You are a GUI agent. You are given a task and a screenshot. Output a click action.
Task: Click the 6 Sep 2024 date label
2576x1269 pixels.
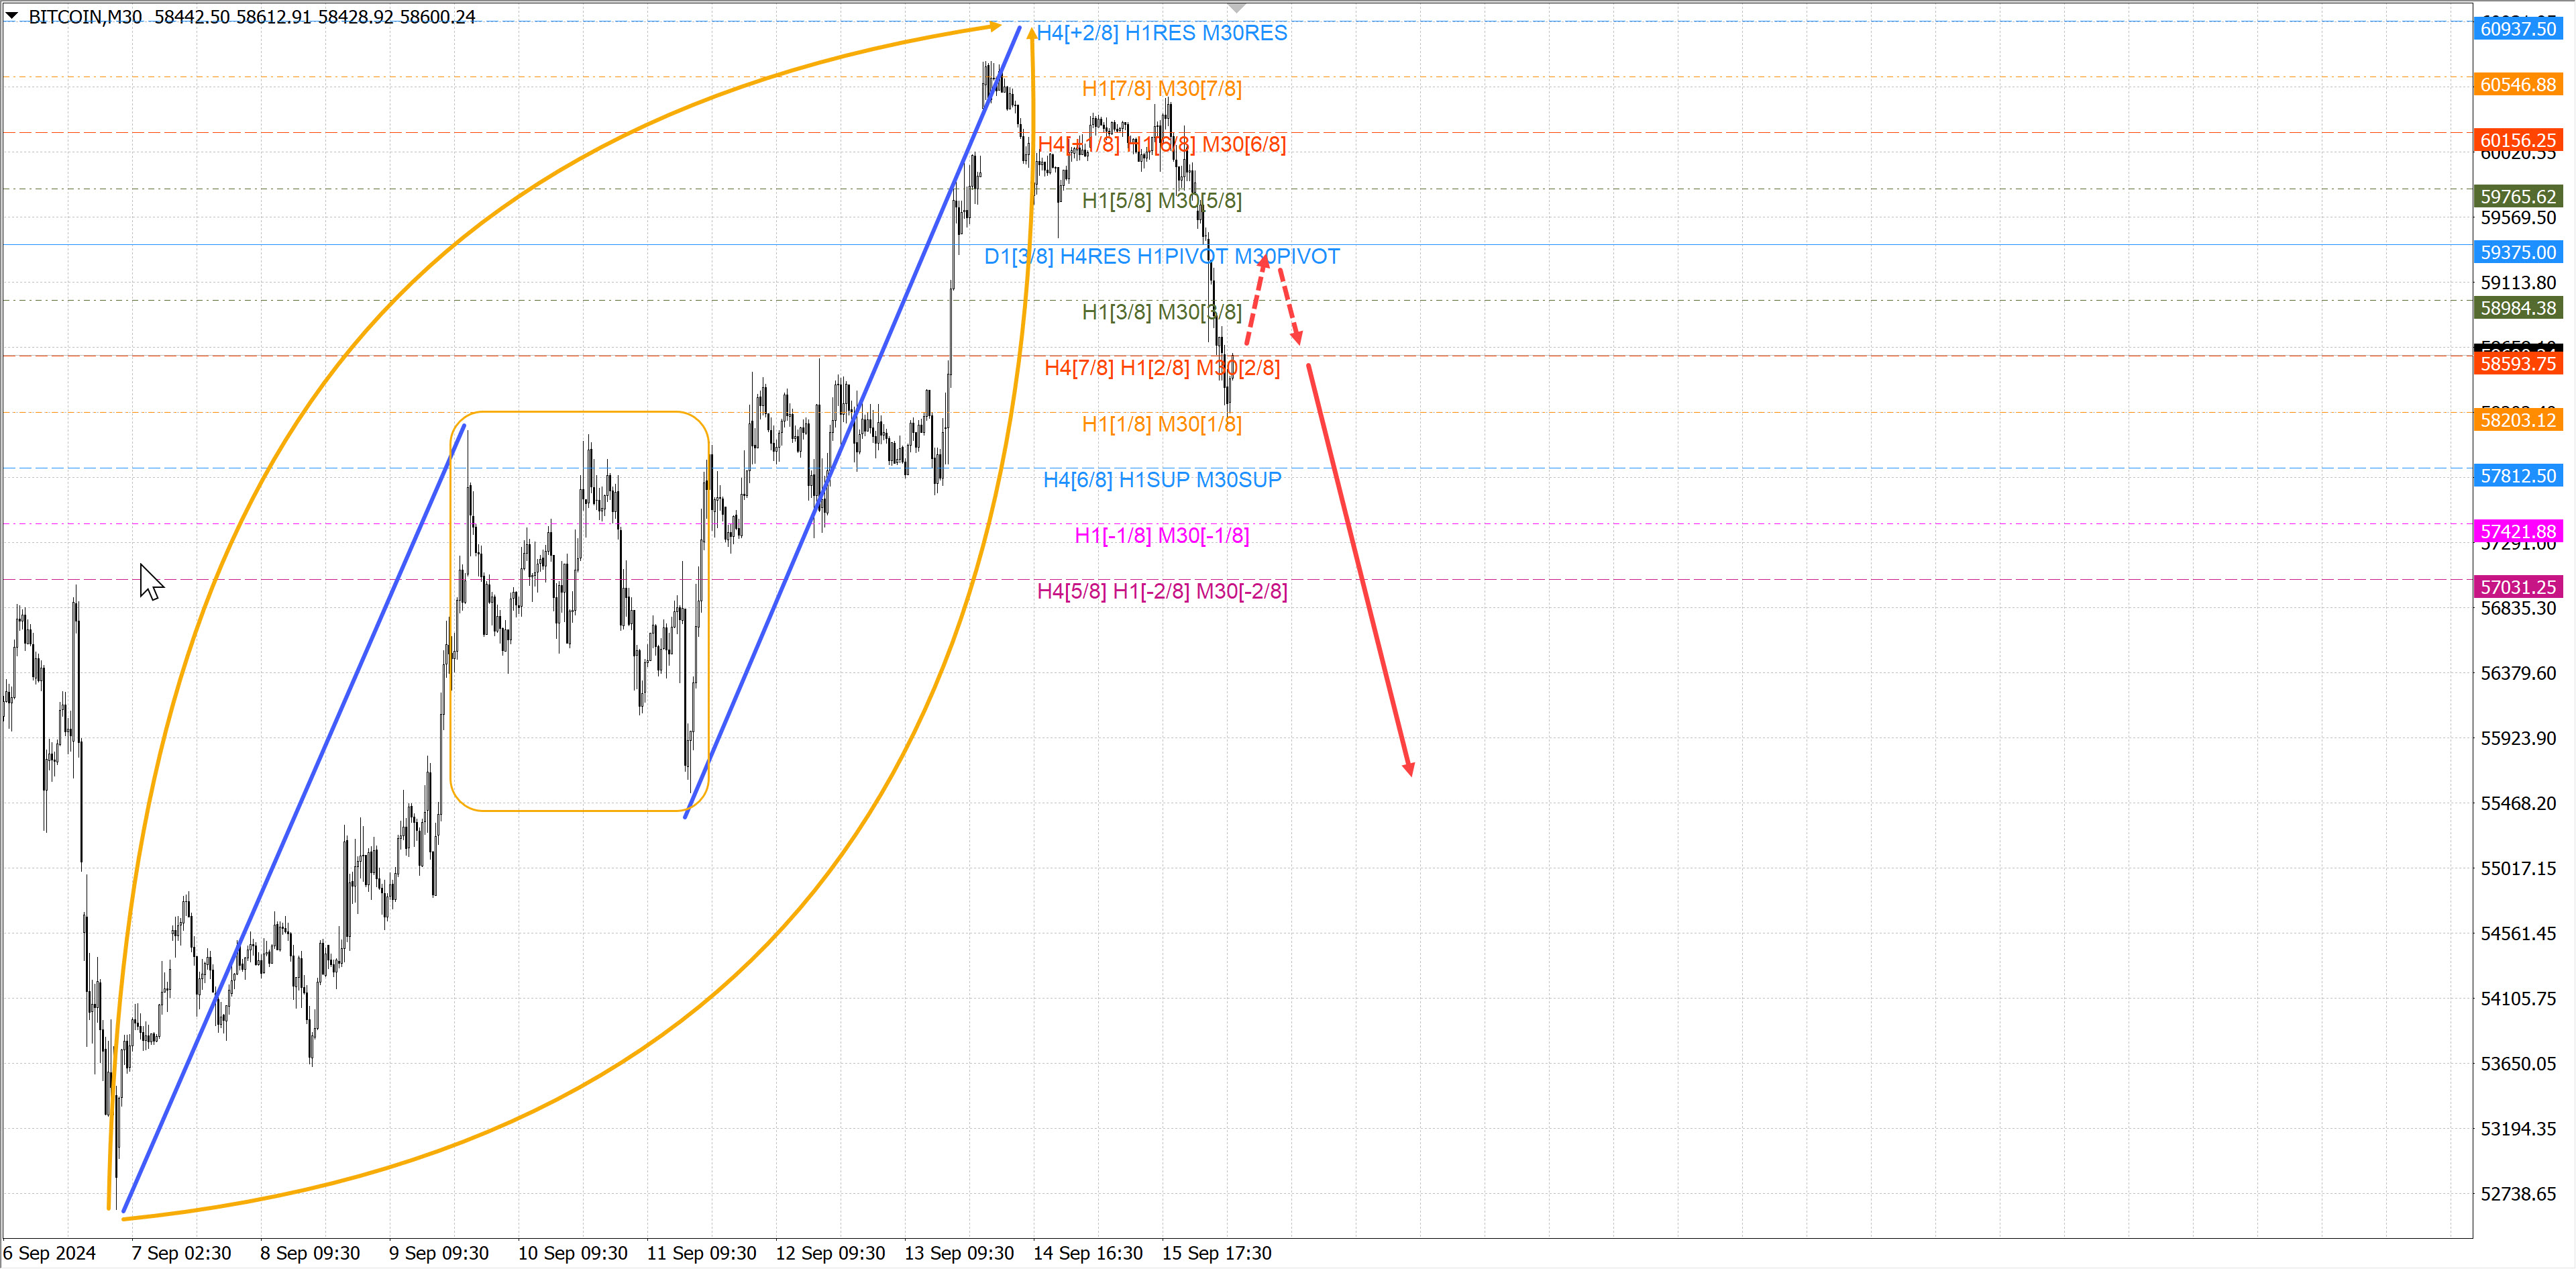tap(49, 1252)
